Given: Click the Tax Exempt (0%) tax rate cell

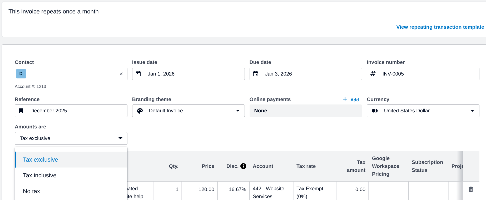Looking at the screenshot, I should 315,191.
